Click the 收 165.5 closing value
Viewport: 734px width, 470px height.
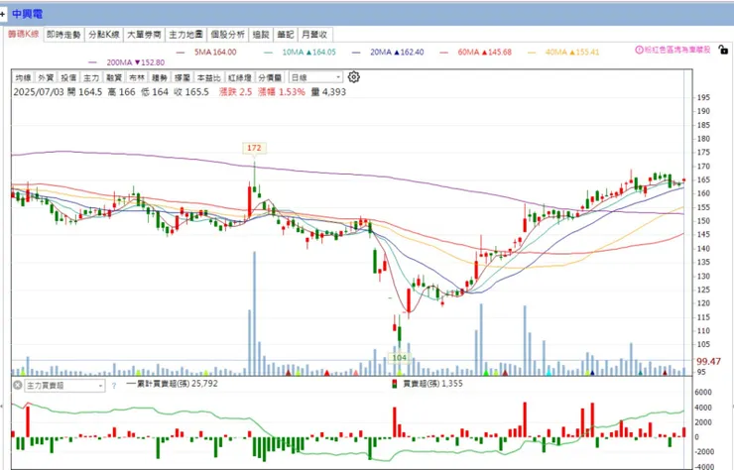(x=191, y=92)
